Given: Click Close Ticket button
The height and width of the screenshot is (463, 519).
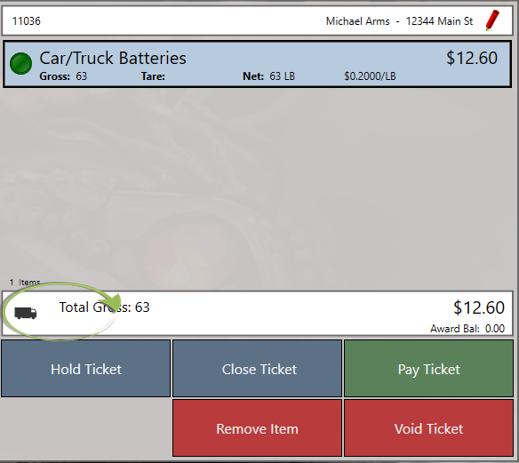Looking at the screenshot, I should (257, 368).
